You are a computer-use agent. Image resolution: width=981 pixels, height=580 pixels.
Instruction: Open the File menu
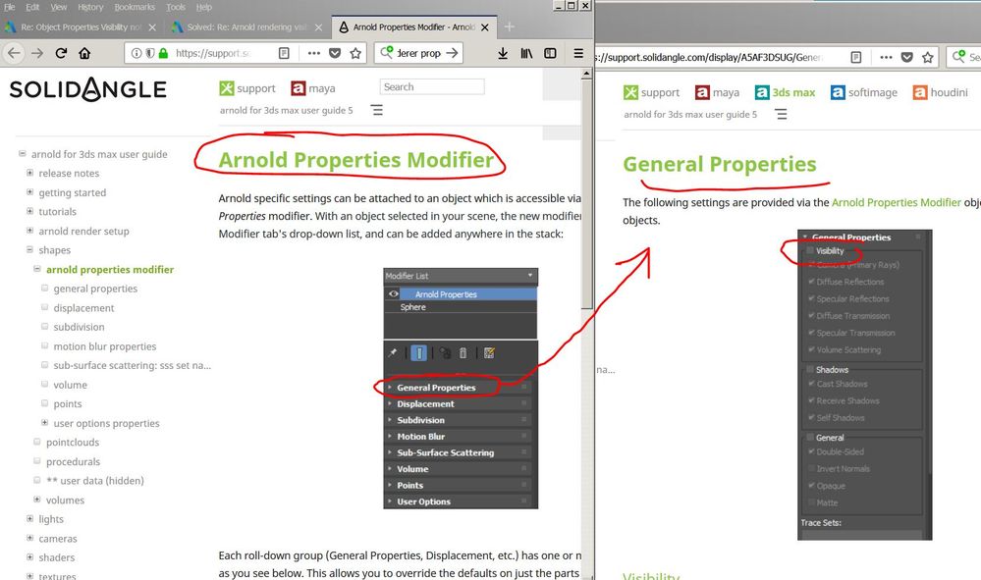[x=10, y=7]
